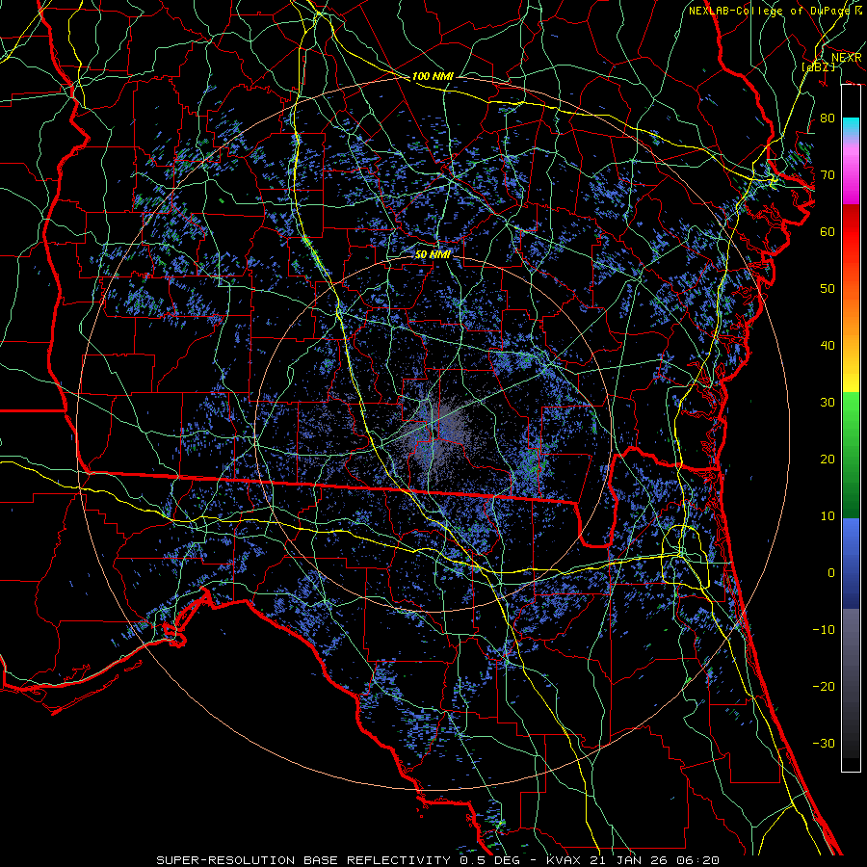
Task: Click the 70 value on the dBZ scale
Action: (x=828, y=175)
